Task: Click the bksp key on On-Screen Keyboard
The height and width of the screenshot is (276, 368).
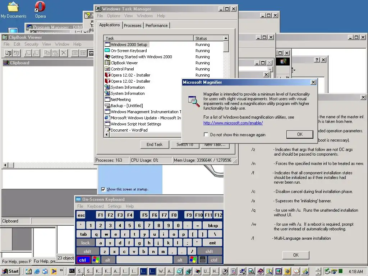Action: coord(213,226)
